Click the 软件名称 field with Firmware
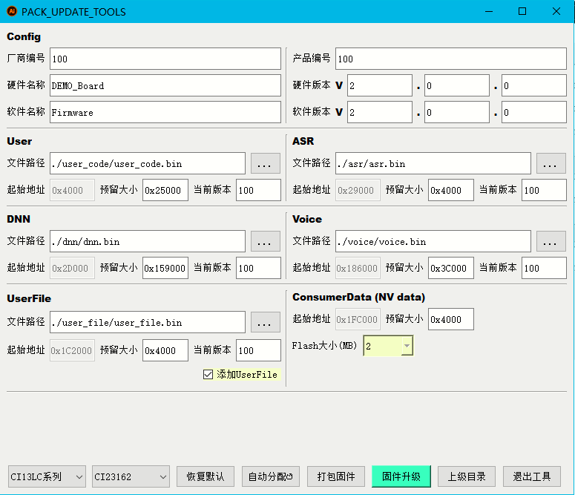Image resolution: width=575 pixels, height=495 pixels. (x=165, y=112)
